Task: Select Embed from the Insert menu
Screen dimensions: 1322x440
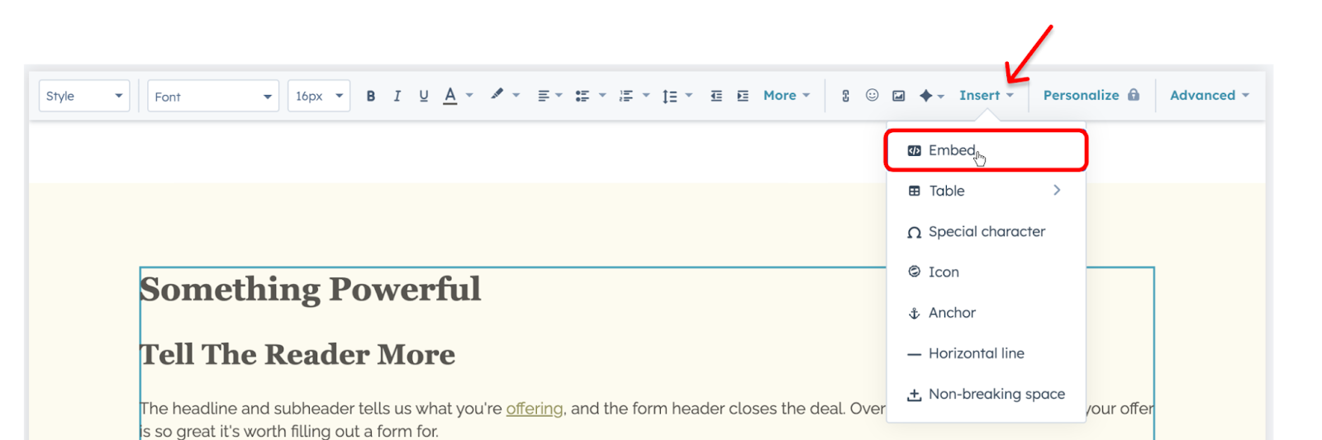Action: click(952, 150)
